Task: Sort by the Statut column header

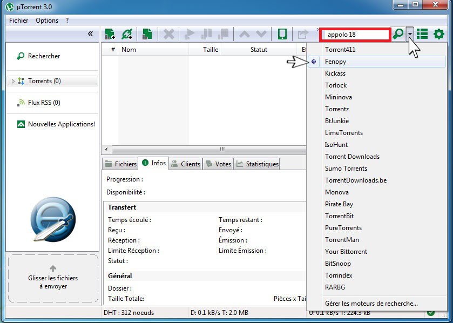Action: [x=259, y=50]
